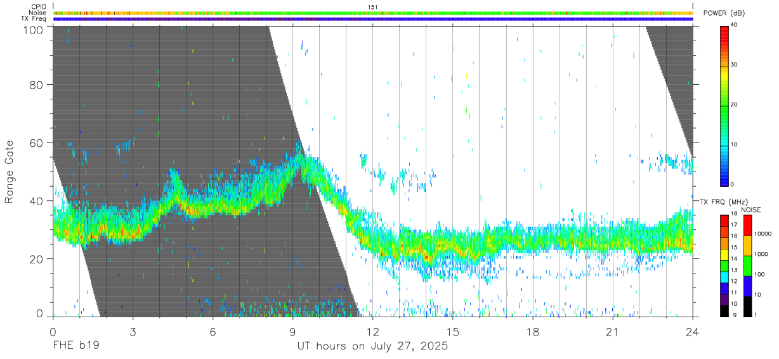Viewport: 779px width, 359px height.
Task: Select the TX Freq row label
Action: click(x=34, y=19)
